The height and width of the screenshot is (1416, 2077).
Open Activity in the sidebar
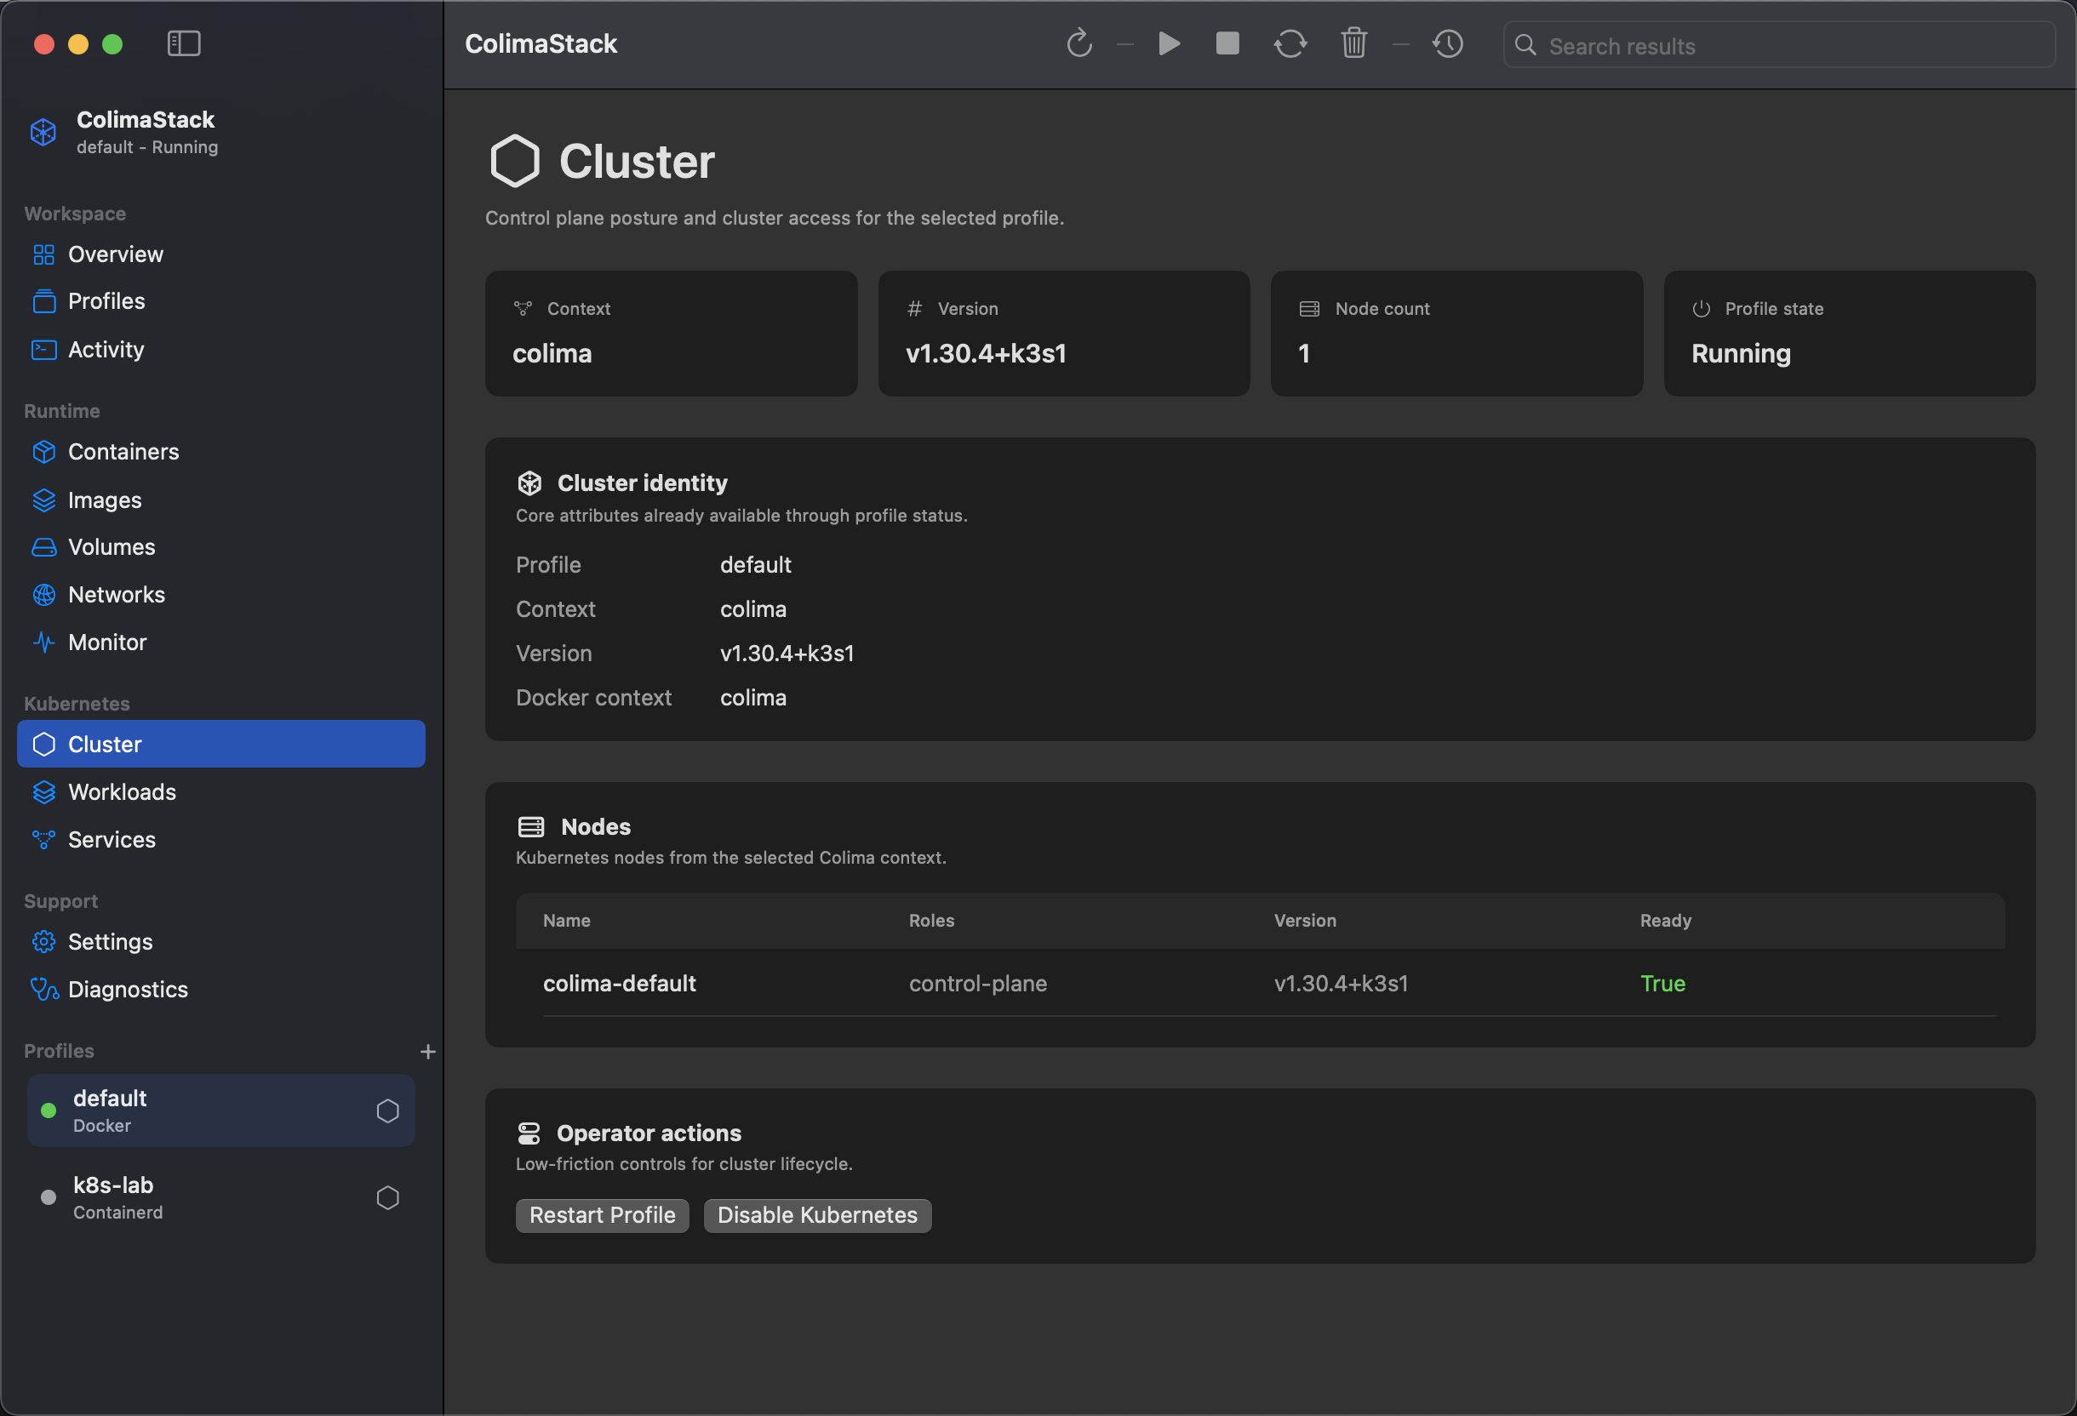point(220,349)
